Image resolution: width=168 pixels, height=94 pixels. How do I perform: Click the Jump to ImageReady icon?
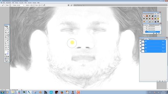(7, 61)
